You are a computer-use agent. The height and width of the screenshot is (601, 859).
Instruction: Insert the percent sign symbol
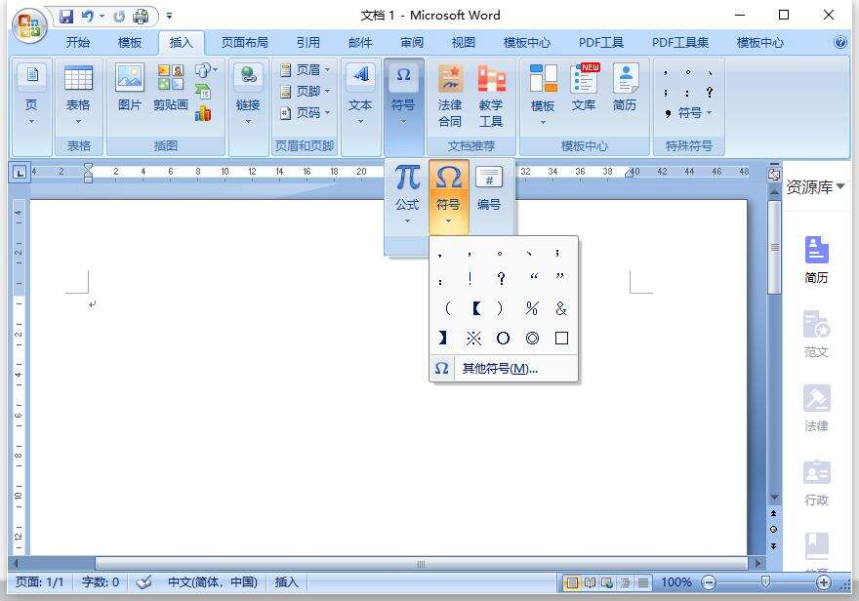point(531,308)
